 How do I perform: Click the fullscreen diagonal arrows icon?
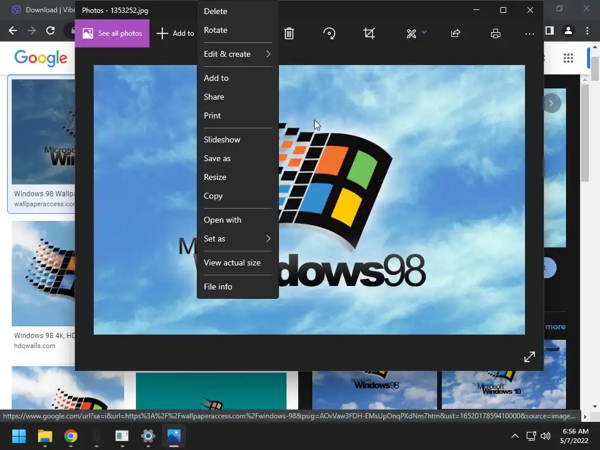coord(530,357)
